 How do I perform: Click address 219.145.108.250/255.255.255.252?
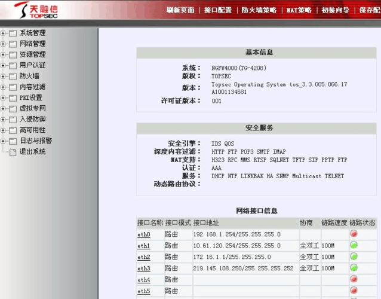[243, 268]
